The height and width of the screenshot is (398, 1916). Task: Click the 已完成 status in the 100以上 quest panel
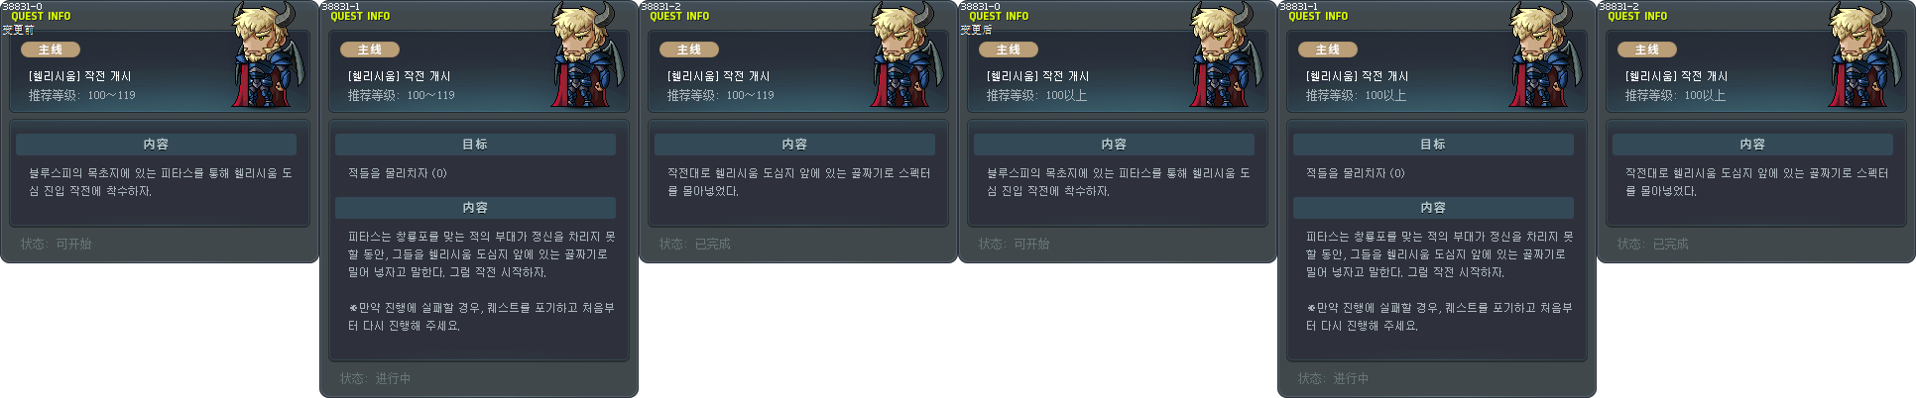(1670, 244)
